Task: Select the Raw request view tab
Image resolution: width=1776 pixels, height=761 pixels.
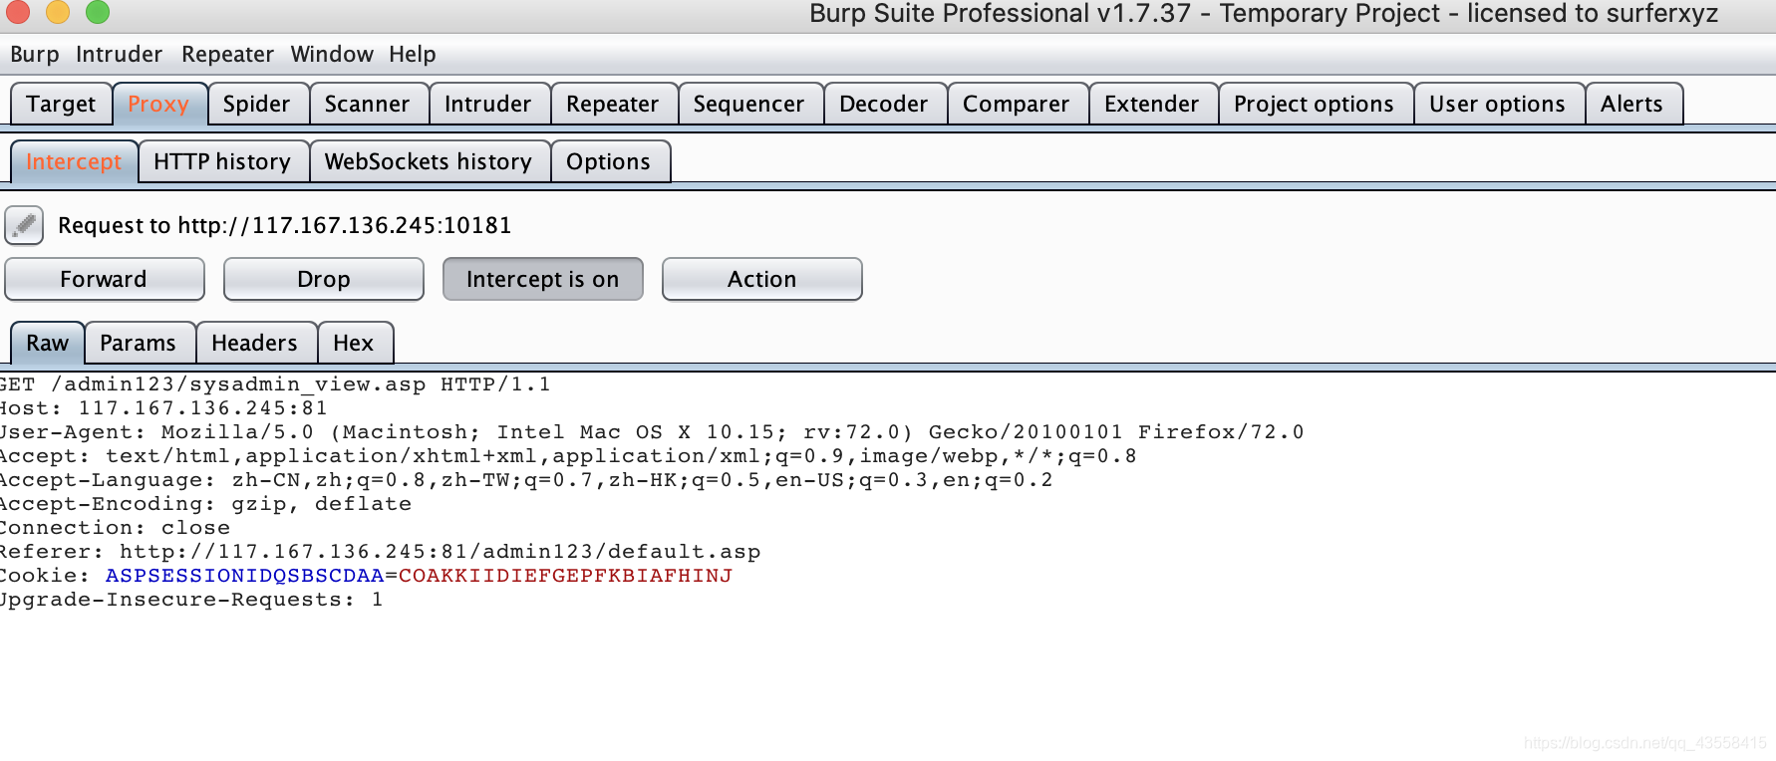Action: click(48, 343)
